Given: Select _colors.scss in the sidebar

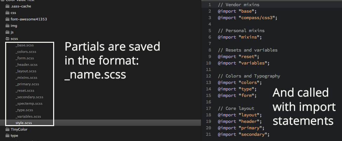Looking at the screenshot, I should click(x=26, y=52).
